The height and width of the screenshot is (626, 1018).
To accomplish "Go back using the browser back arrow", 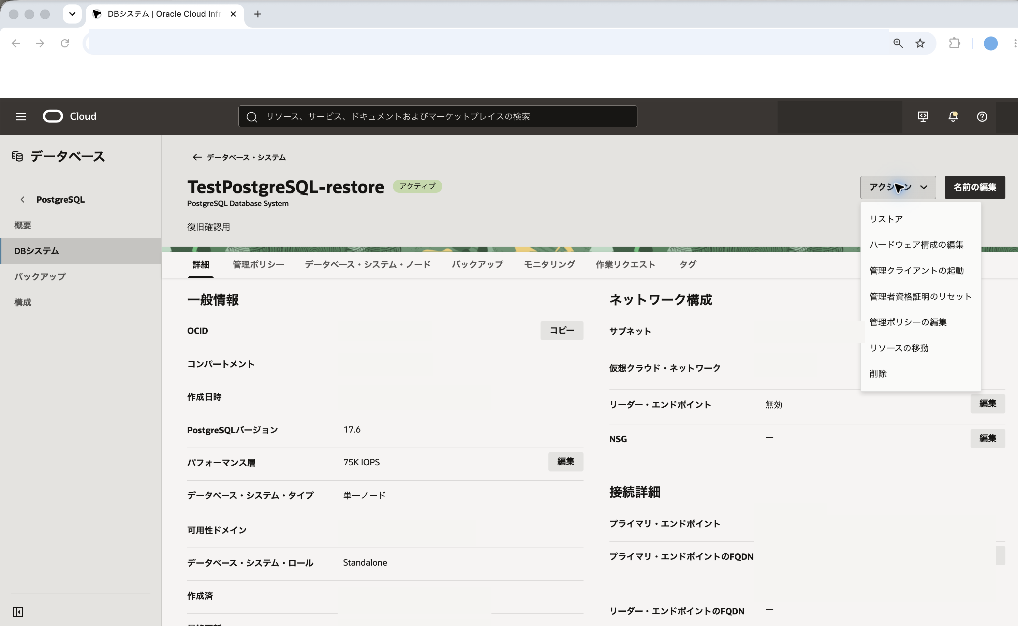I will [x=16, y=43].
